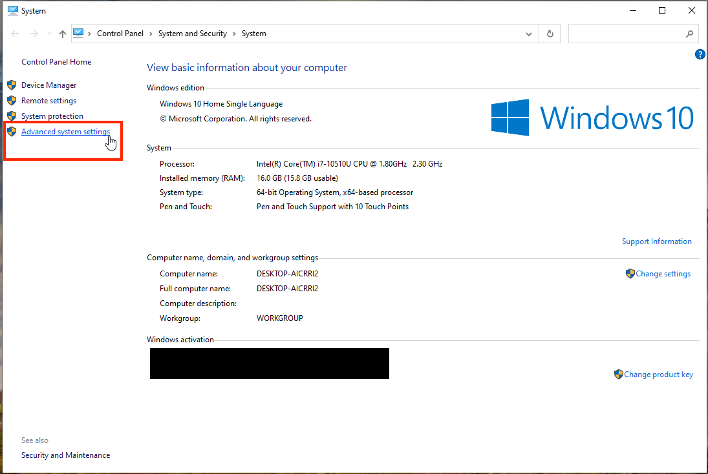Click the WORKGROUP value
The image size is (708, 474).
point(279,318)
